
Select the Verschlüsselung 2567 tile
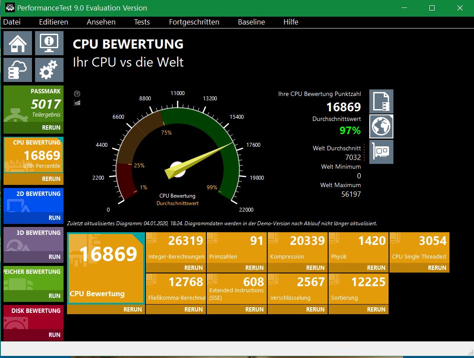[x=298, y=289]
